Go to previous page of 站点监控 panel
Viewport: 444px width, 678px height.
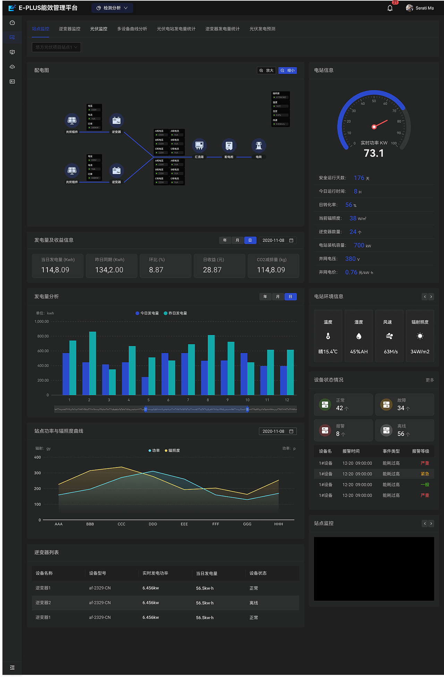(x=425, y=524)
